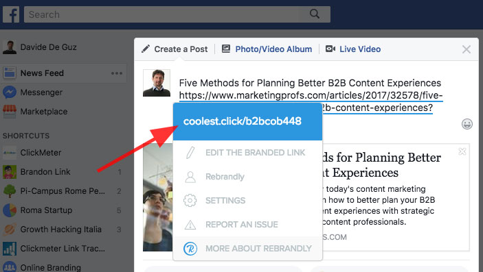Switch to Live Video tab

pos(360,49)
